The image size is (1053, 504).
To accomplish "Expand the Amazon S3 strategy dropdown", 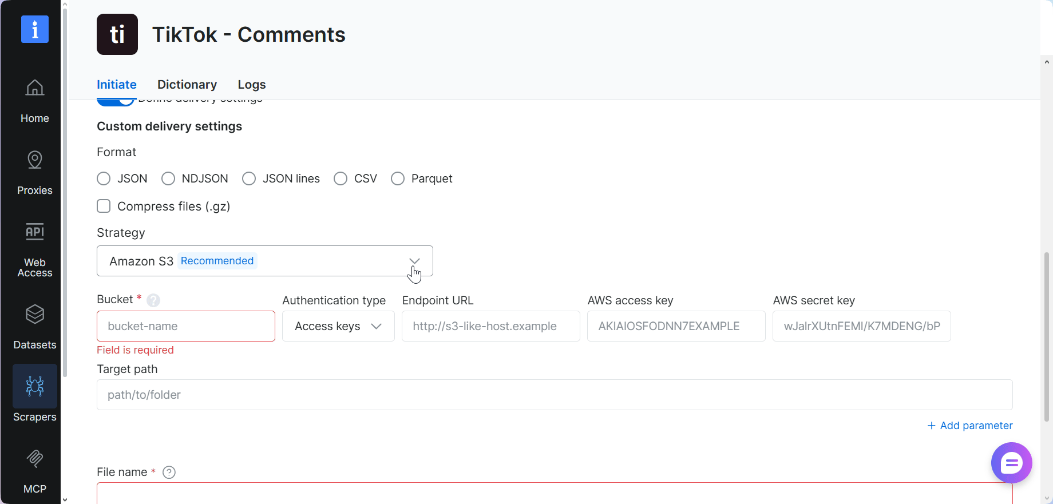I will (265, 261).
